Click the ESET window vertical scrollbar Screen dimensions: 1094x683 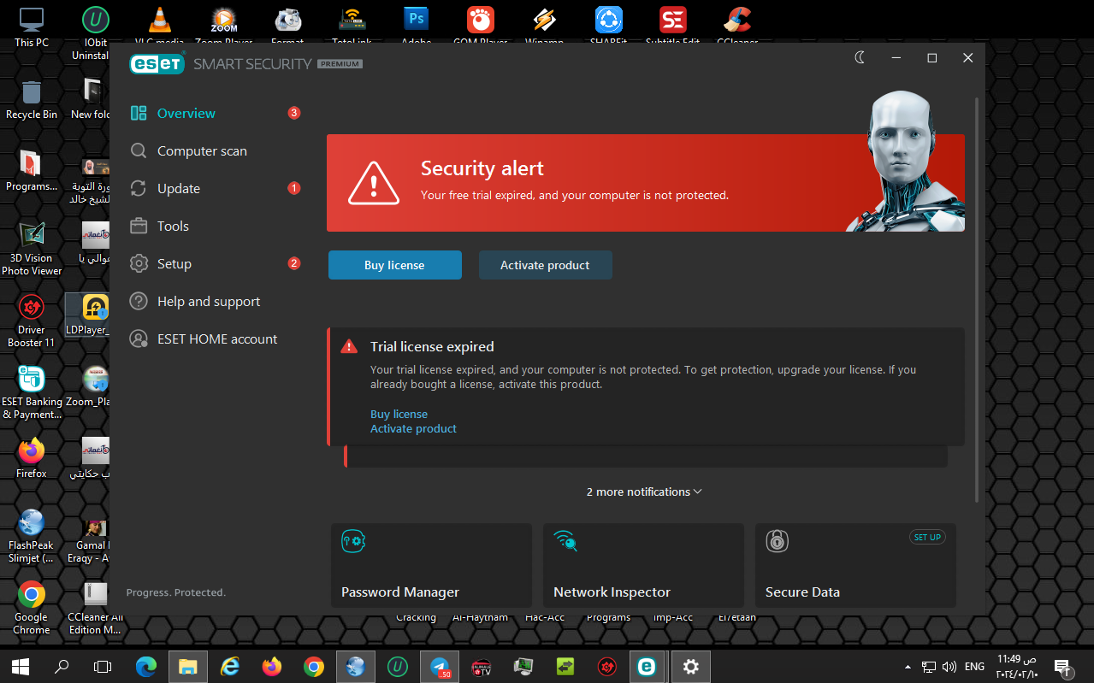(977, 299)
